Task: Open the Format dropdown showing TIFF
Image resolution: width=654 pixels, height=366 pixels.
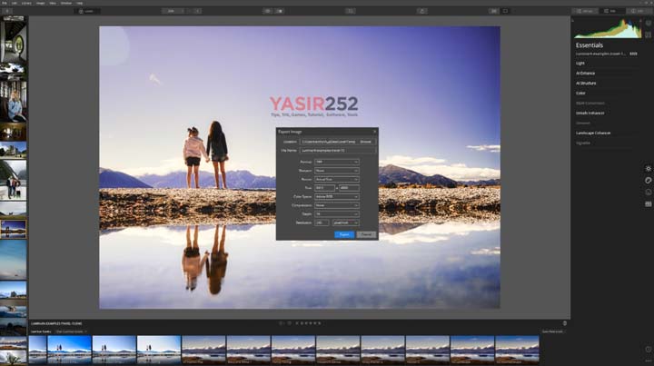Action: [337, 162]
